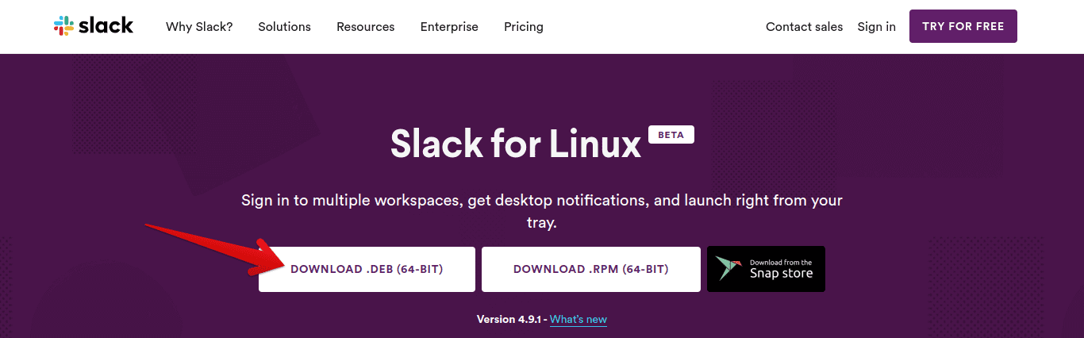1084x338 pixels.
Task: Click the Snap store text label
Action: (x=781, y=273)
